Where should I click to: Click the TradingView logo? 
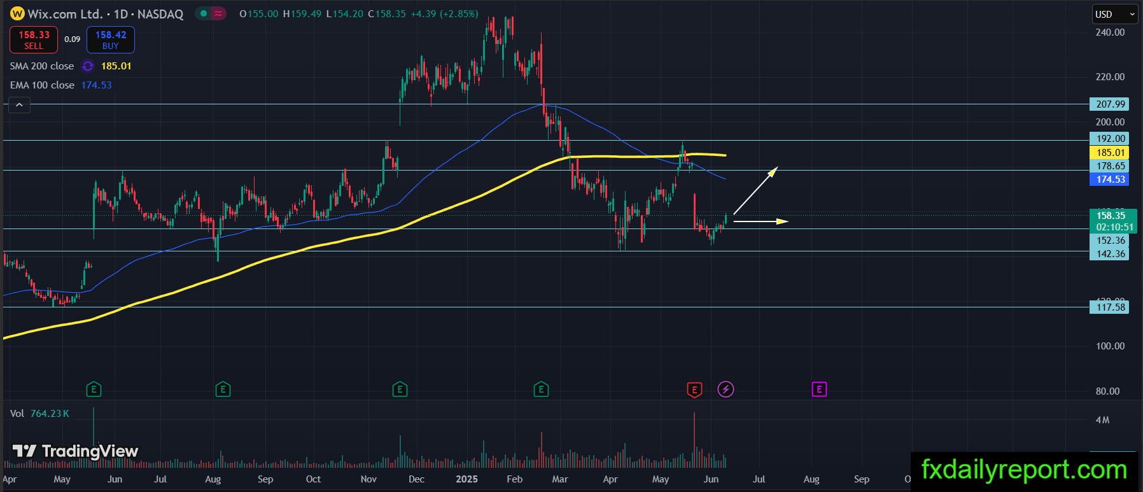75,451
